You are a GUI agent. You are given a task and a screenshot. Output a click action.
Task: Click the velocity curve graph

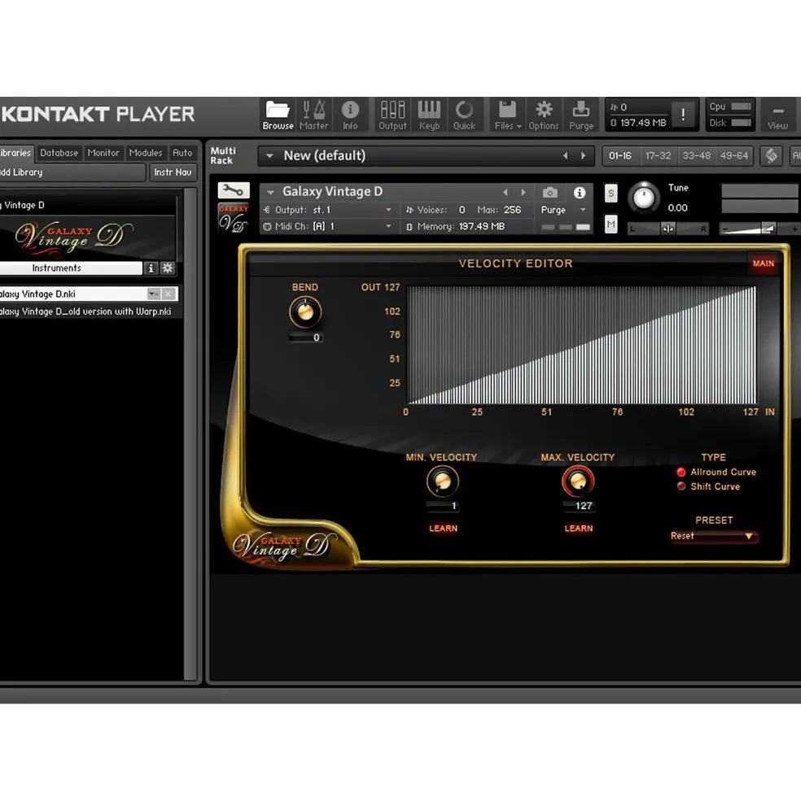click(x=581, y=346)
